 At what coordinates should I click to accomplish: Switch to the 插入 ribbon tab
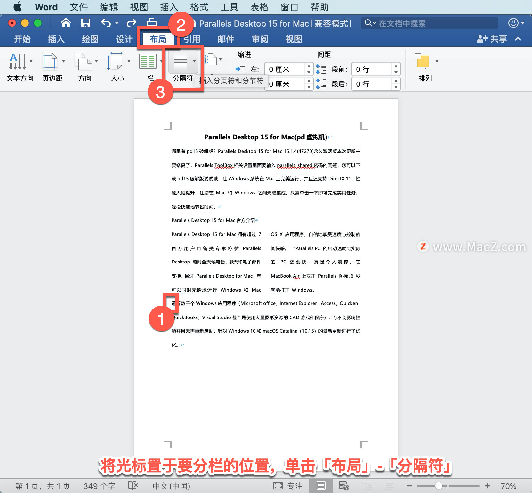pos(56,39)
